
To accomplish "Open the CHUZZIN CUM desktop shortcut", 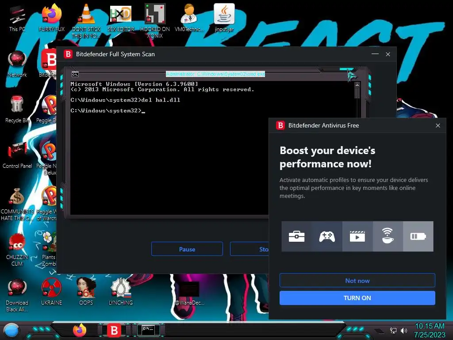I will click(17, 249).
